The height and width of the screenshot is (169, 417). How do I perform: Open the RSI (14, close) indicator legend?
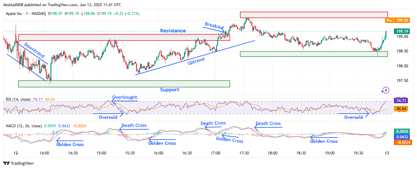pyautogui.click(x=18, y=99)
